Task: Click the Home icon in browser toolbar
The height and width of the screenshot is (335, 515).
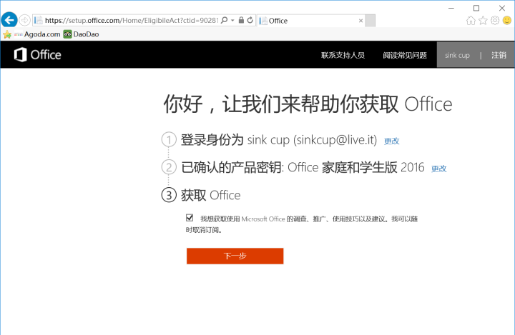Action: click(471, 21)
